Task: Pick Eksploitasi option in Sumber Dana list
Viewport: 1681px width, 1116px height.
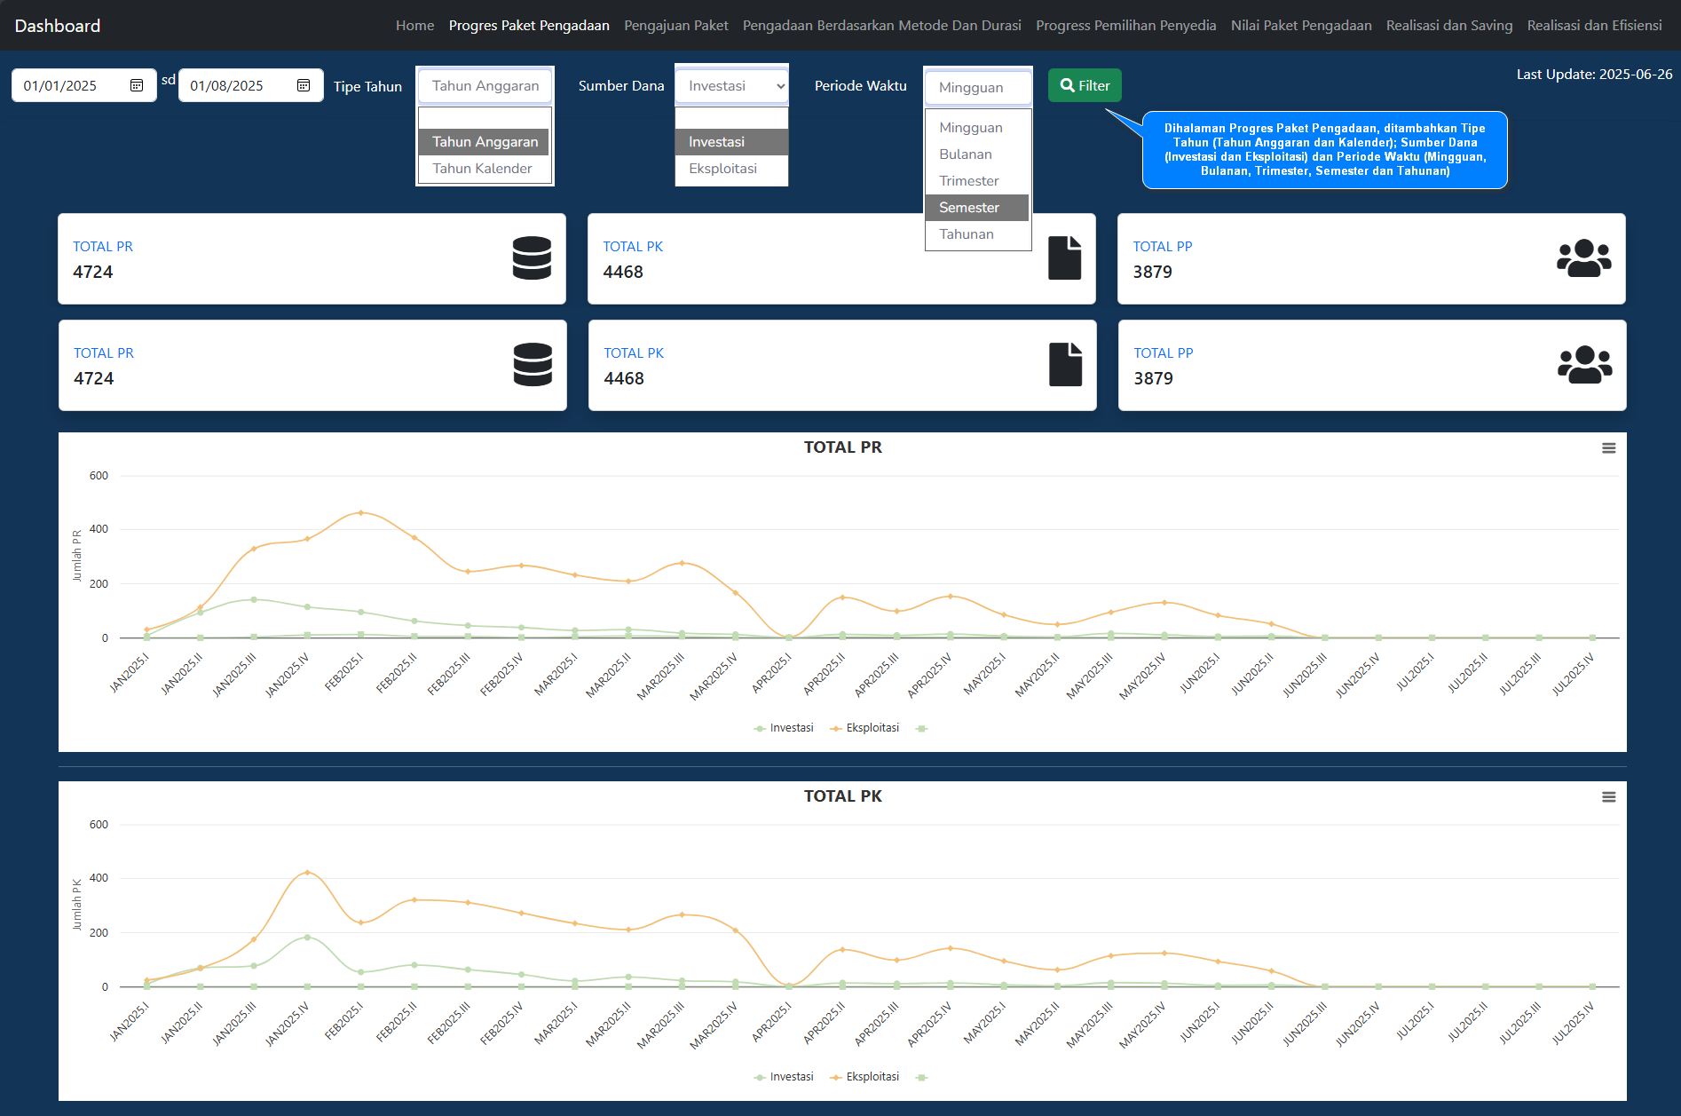Action: pyautogui.click(x=722, y=169)
